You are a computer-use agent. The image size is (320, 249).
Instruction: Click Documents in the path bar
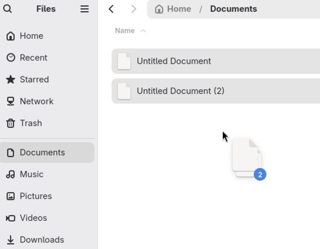point(233,9)
